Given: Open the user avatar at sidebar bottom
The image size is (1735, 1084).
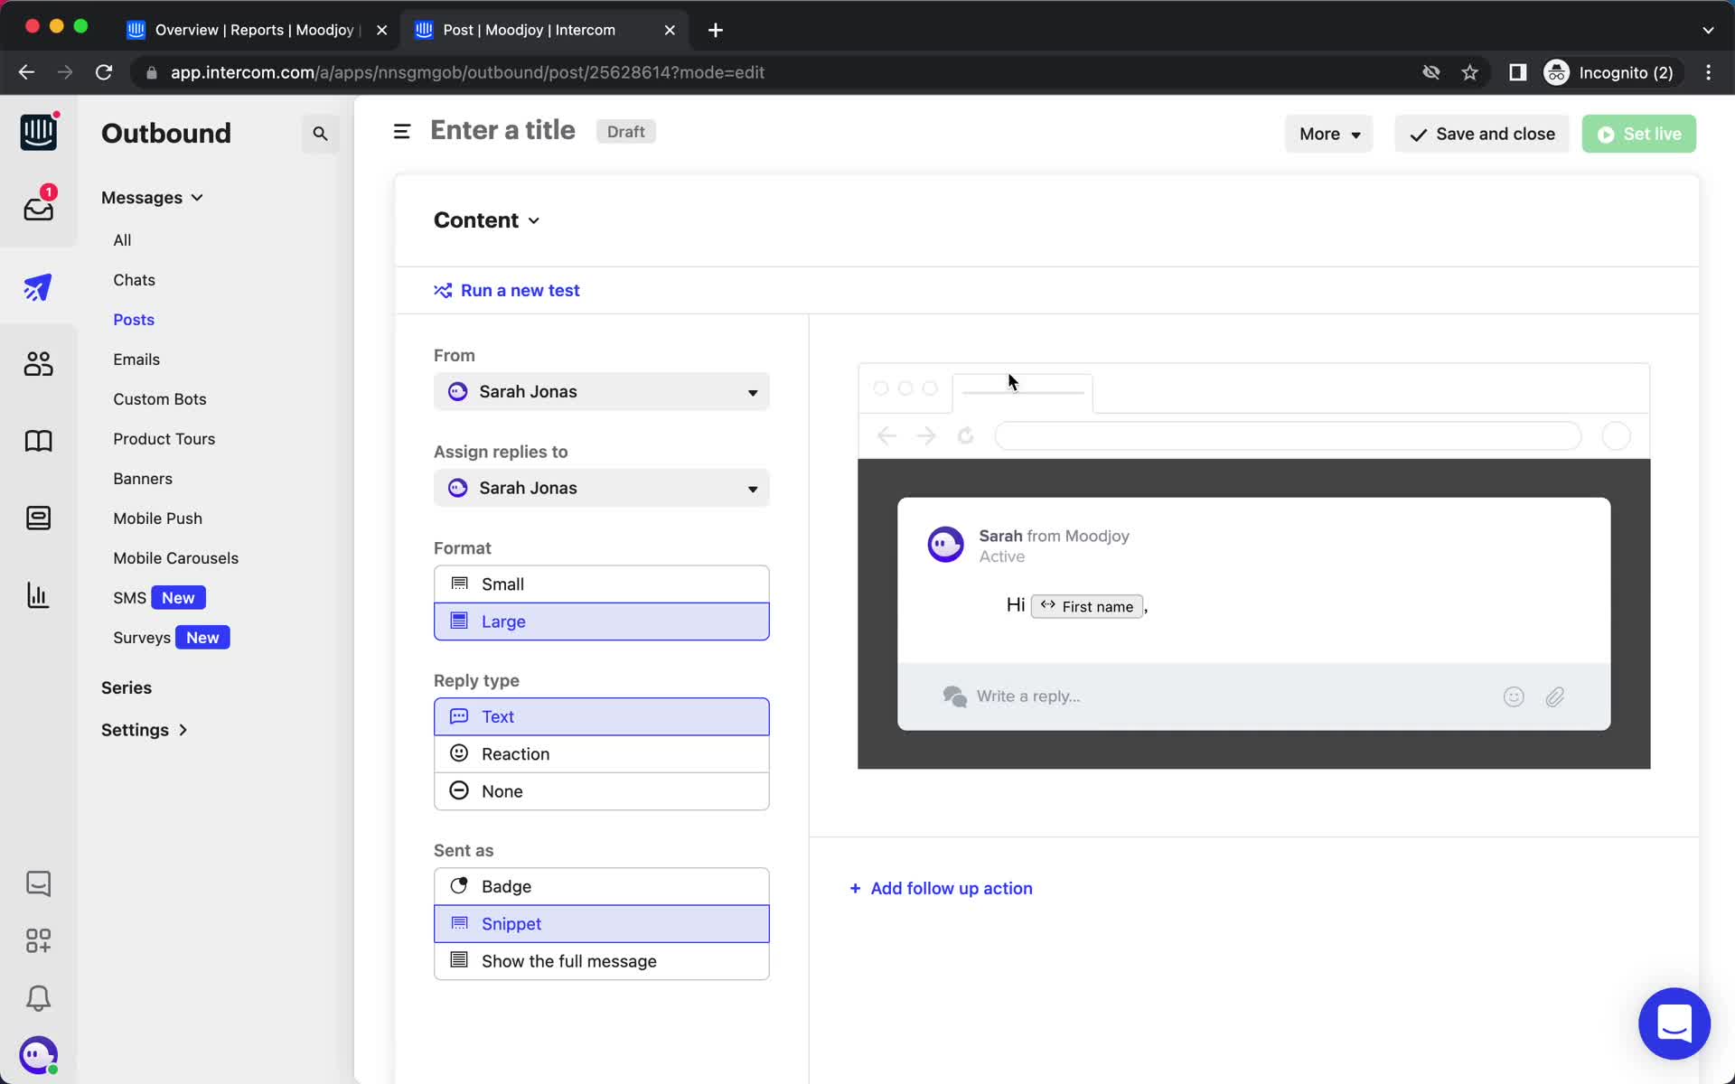Looking at the screenshot, I should click(x=38, y=1054).
